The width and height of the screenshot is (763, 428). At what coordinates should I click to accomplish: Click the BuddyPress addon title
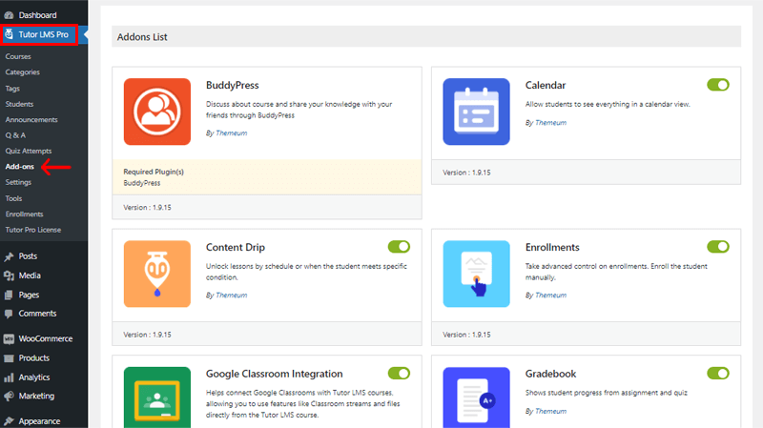232,85
